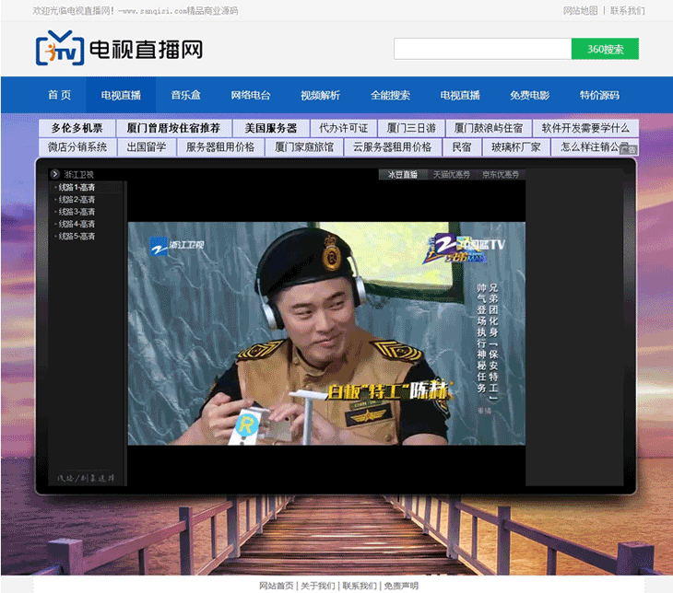Open the 全能搜索 menu item
The width and height of the screenshot is (673, 593).
pyautogui.click(x=390, y=95)
